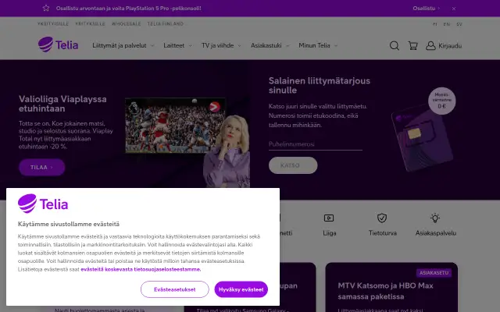Click the Liiga shortcut label

330,233
